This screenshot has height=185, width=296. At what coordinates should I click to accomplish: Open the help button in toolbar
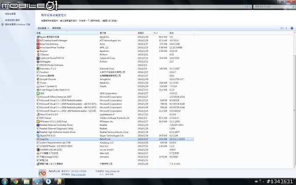pyautogui.click(x=292, y=28)
